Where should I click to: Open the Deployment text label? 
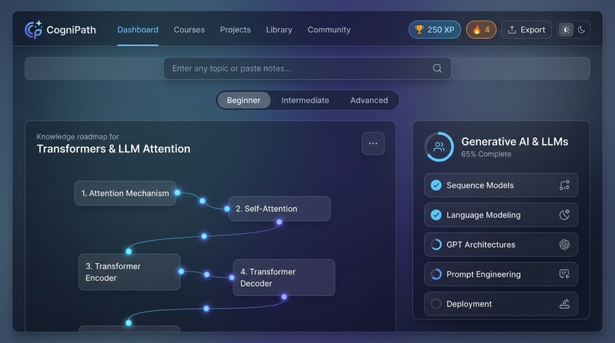click(x=469, y=304)
